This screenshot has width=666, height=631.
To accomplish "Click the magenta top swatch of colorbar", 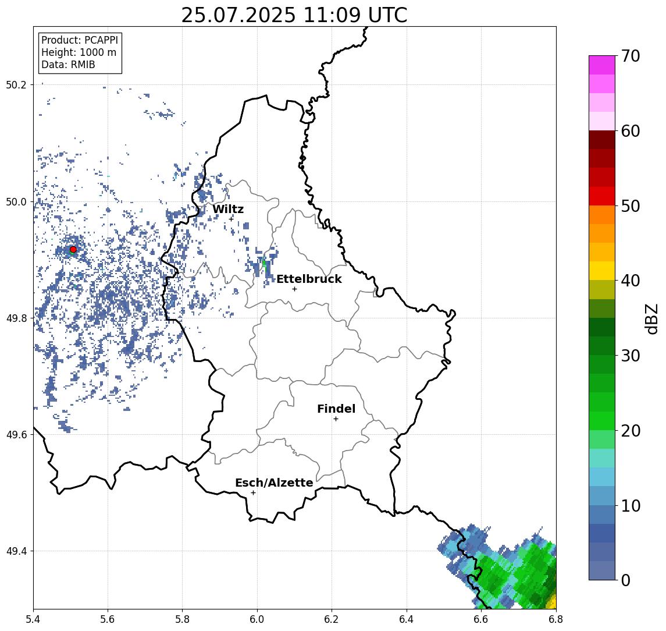I will [x=602, y=65].
